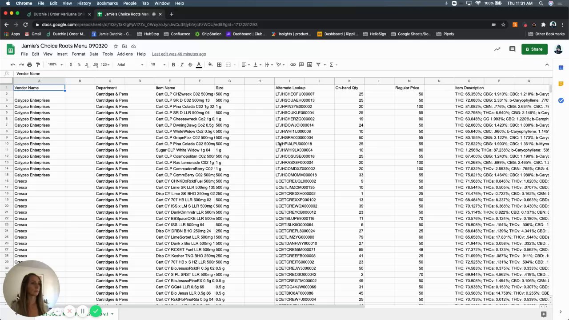Screen dimensions: 569x320
Task: Open the Functions sigma dropdown
Action: [333, 64]
